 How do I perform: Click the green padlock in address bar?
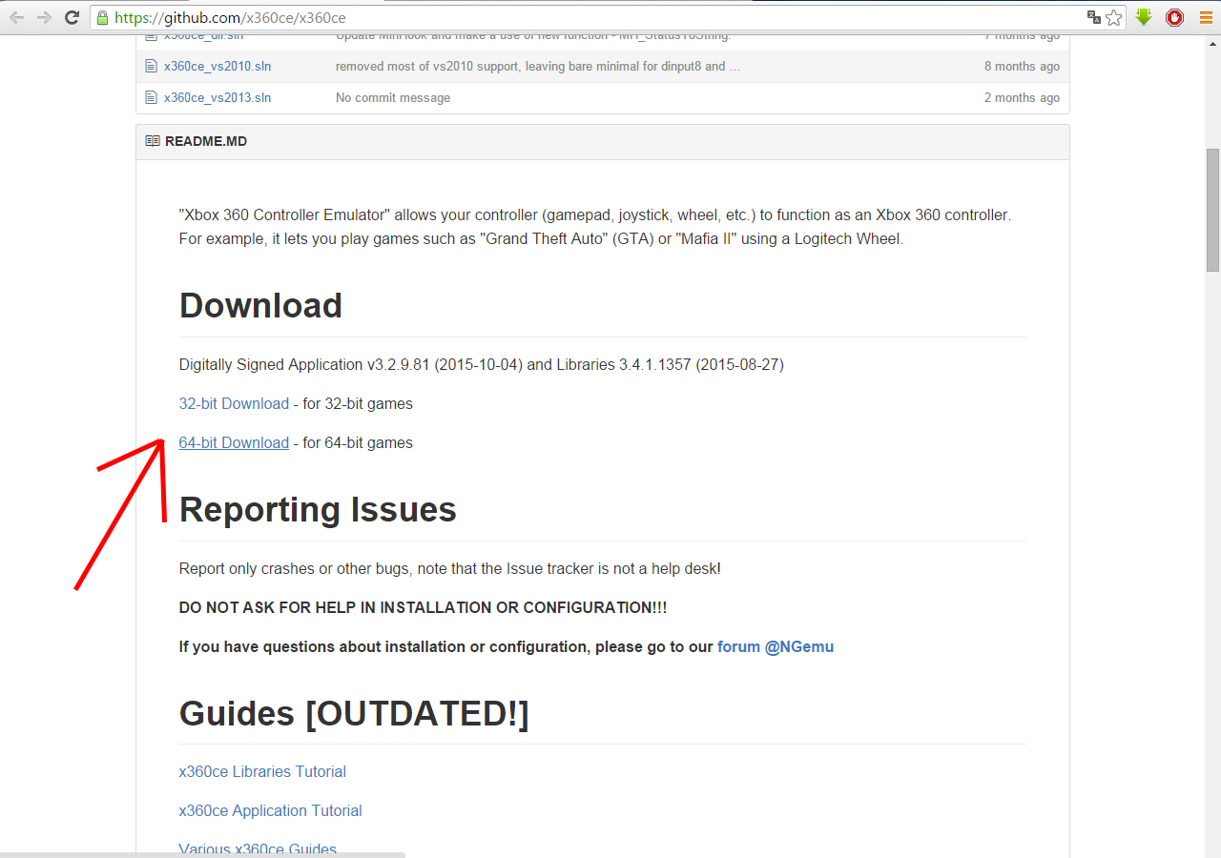coord(103,17)
